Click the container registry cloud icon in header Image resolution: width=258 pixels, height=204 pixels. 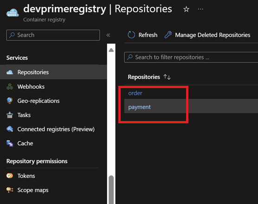coord(13,13)
